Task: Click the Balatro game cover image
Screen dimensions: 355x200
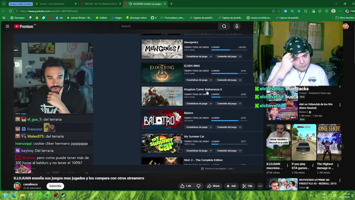Action: [x=162, y=120]
